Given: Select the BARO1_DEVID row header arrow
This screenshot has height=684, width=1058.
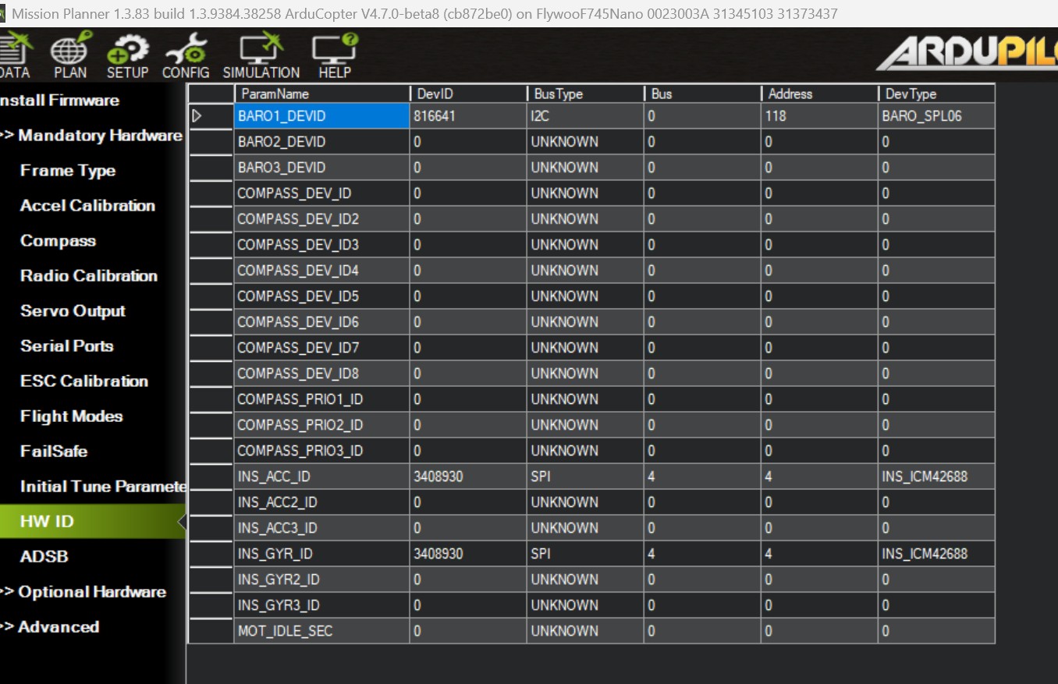Looking at the screenshot, I should pos(211,116).
